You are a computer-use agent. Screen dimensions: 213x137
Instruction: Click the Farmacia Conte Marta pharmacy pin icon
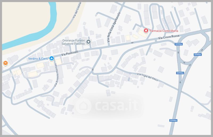coord(146,31)
